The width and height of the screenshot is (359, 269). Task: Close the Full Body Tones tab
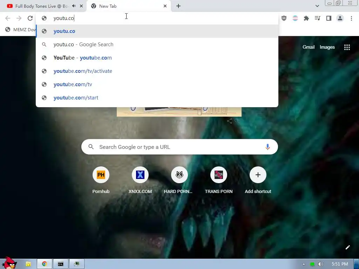click(81, 6)
